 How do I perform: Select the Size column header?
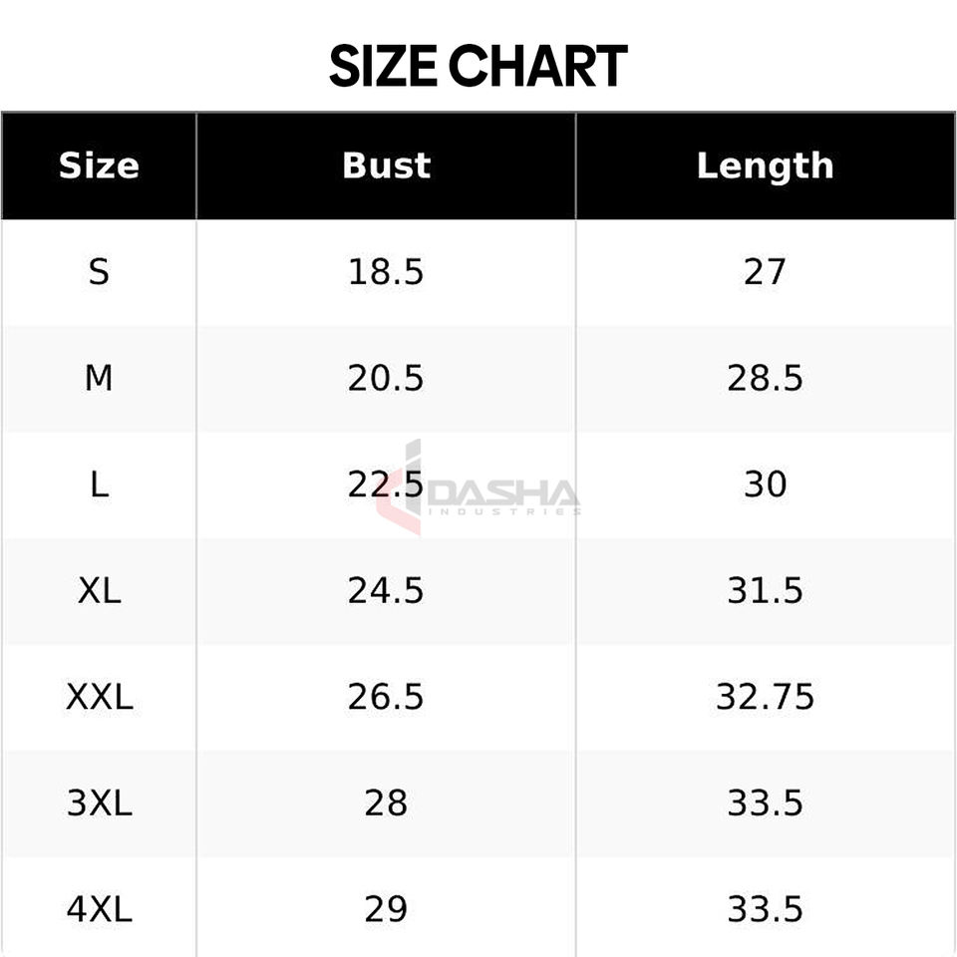[x=99, y=166]
